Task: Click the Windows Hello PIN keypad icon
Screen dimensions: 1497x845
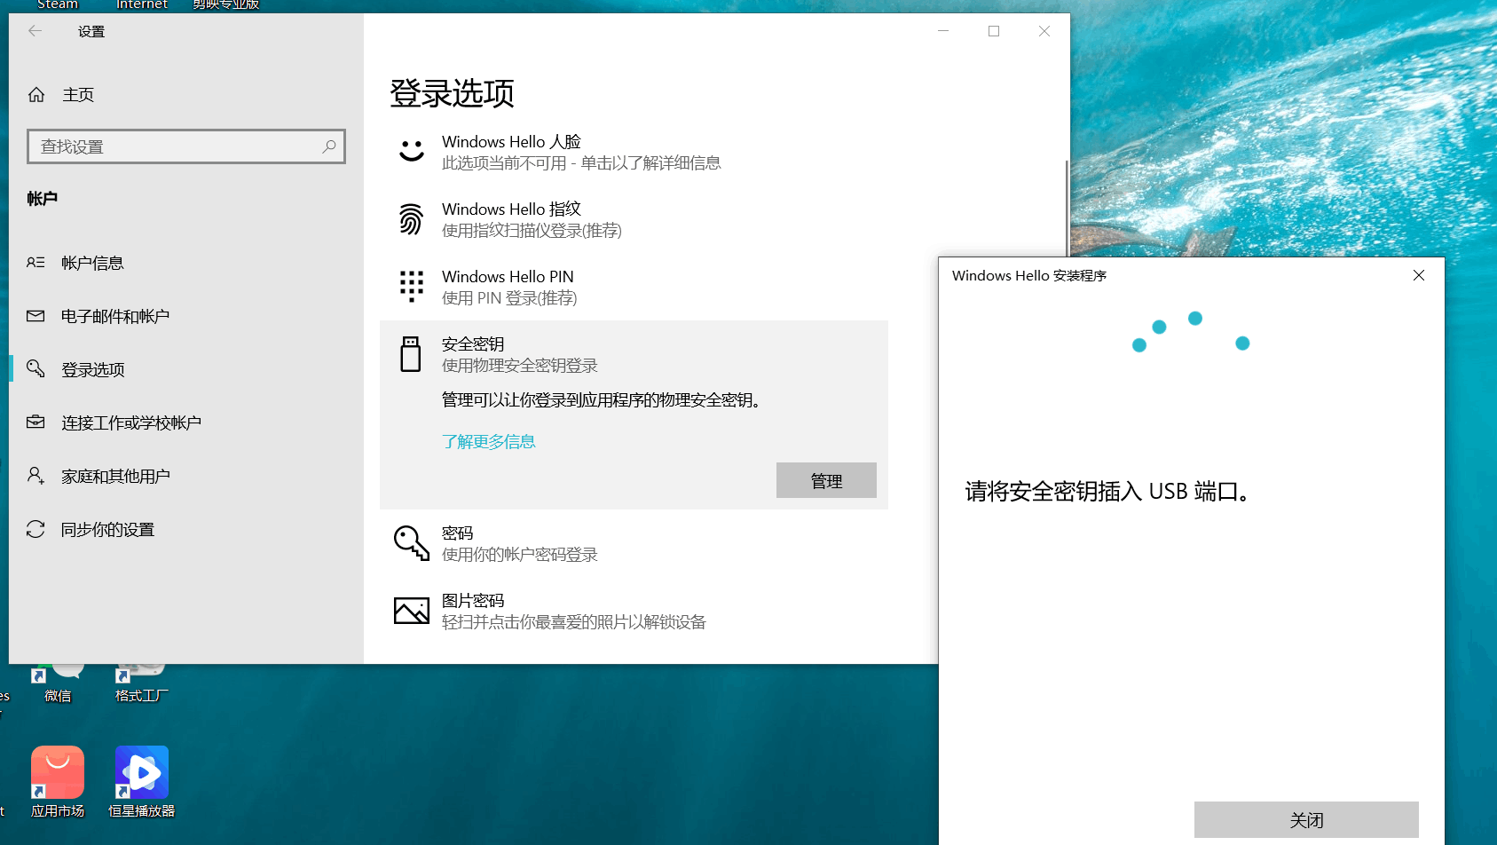Action: [x=411, y=287]
